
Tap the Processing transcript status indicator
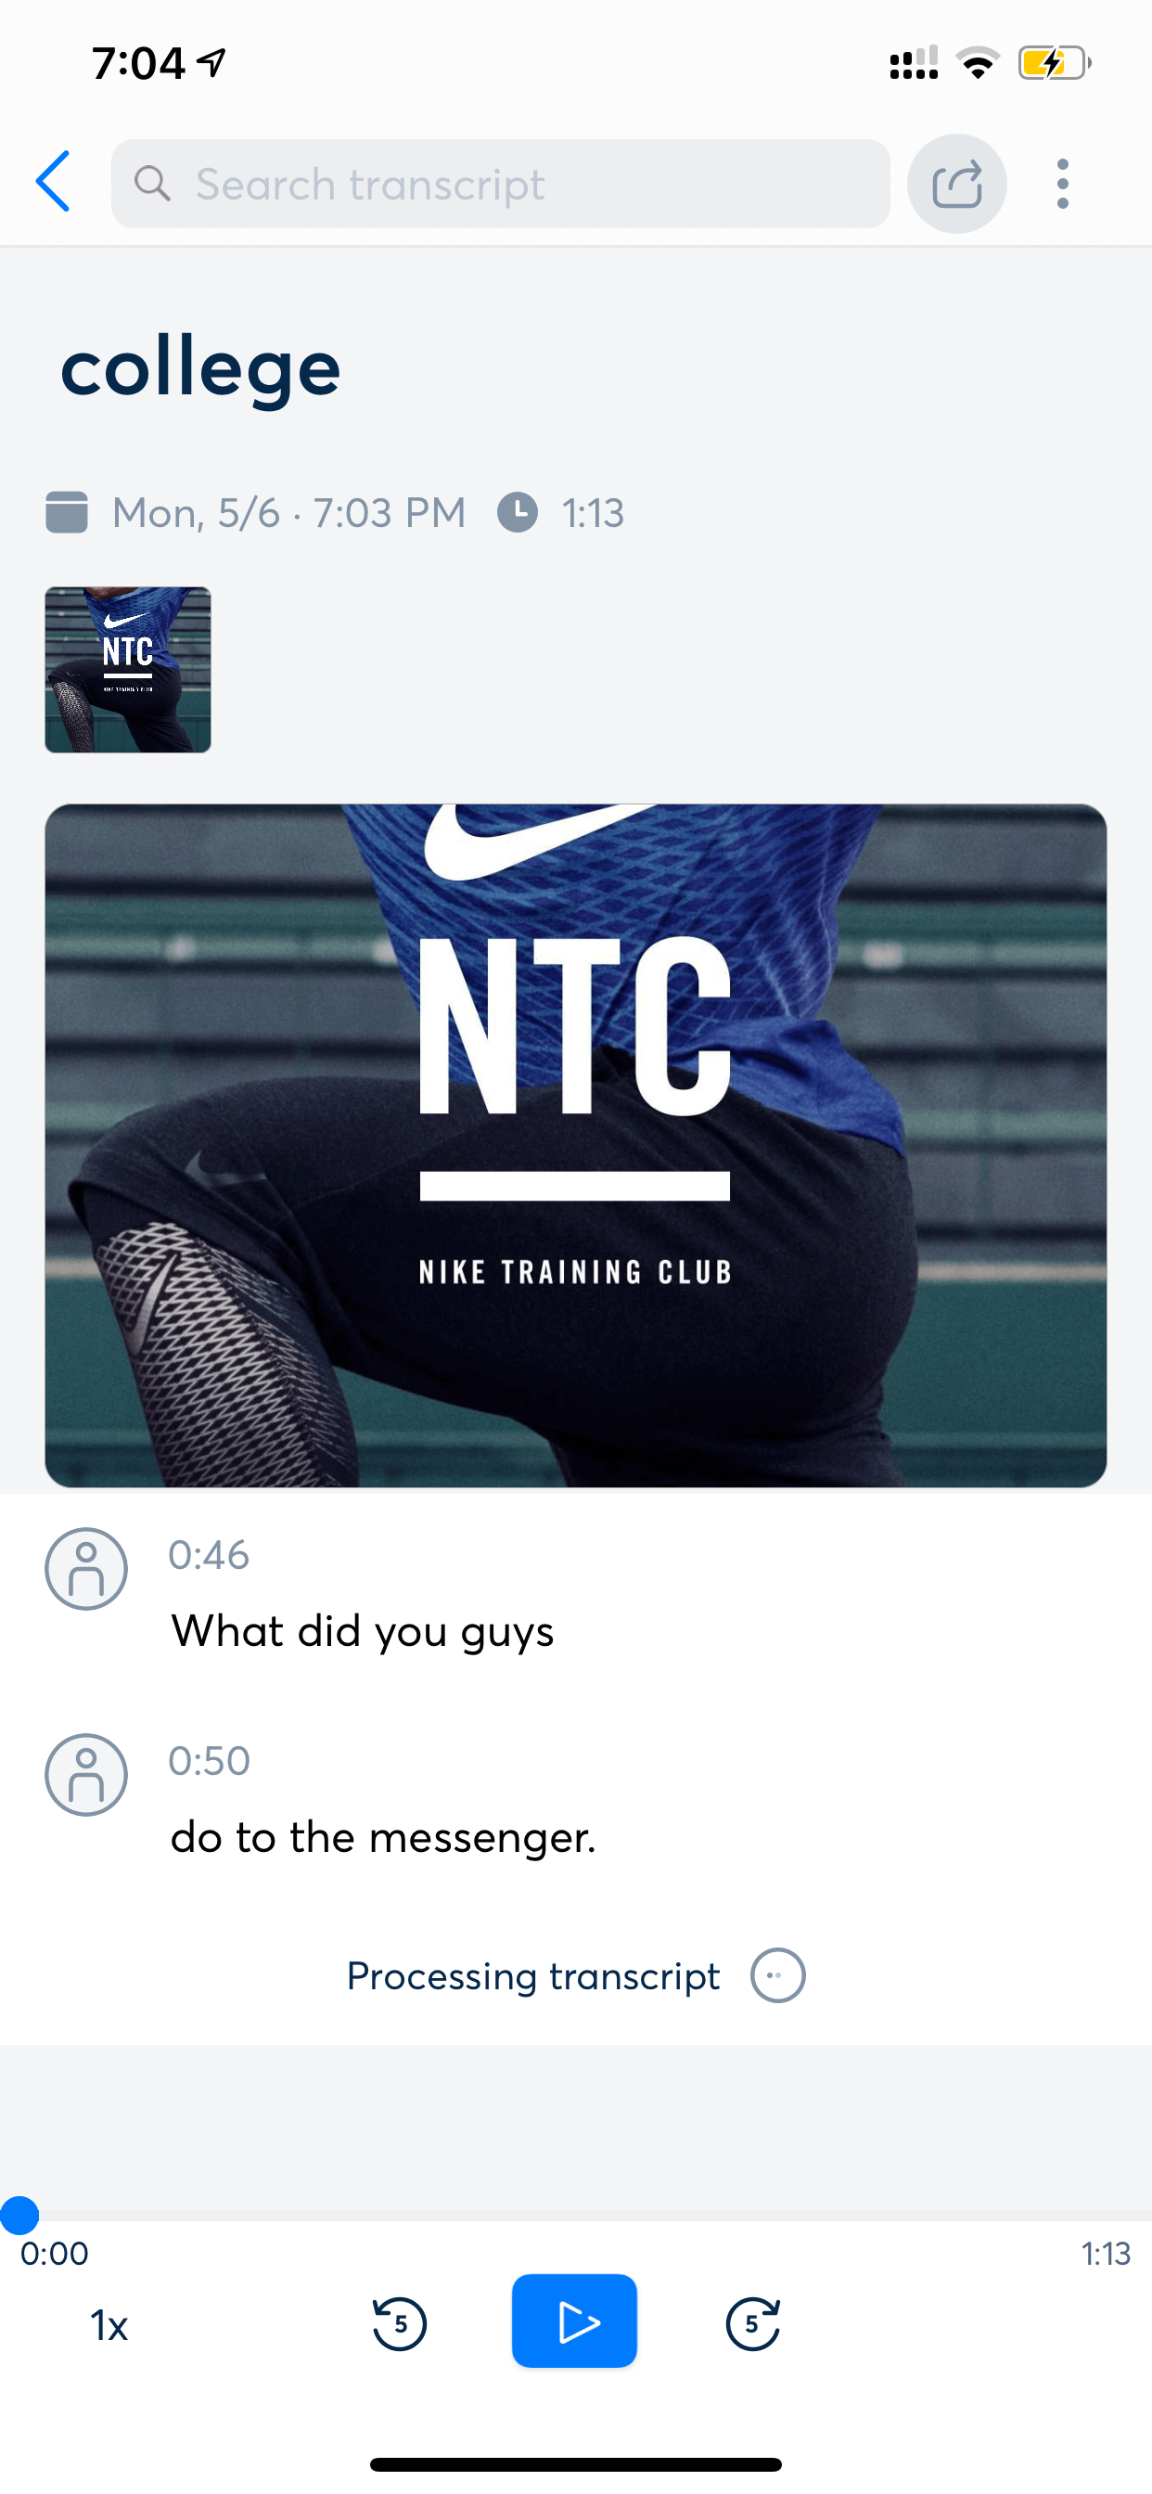click(576, 1975)
